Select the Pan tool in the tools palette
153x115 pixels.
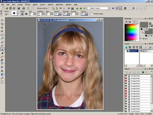tap(2, 21)
